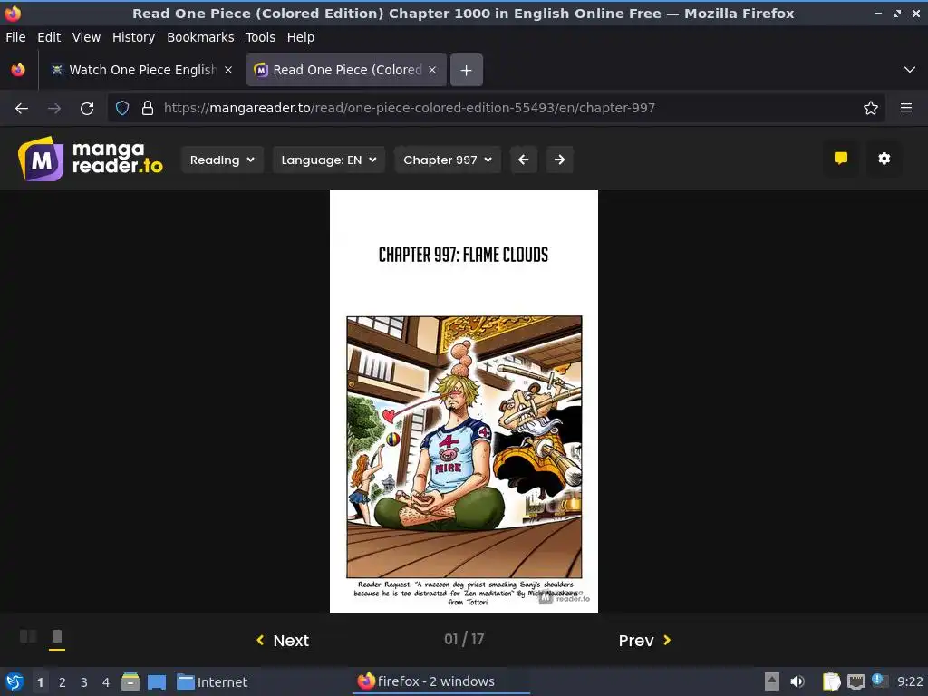Open Firefox hamburger application menu
928x696 pixels.
(x=906, y=109)
